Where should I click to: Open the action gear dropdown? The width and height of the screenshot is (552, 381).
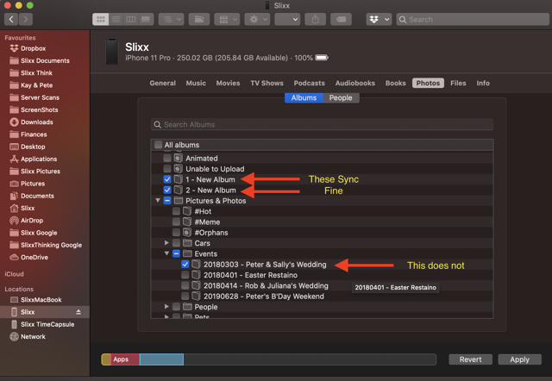pos(257,19)
